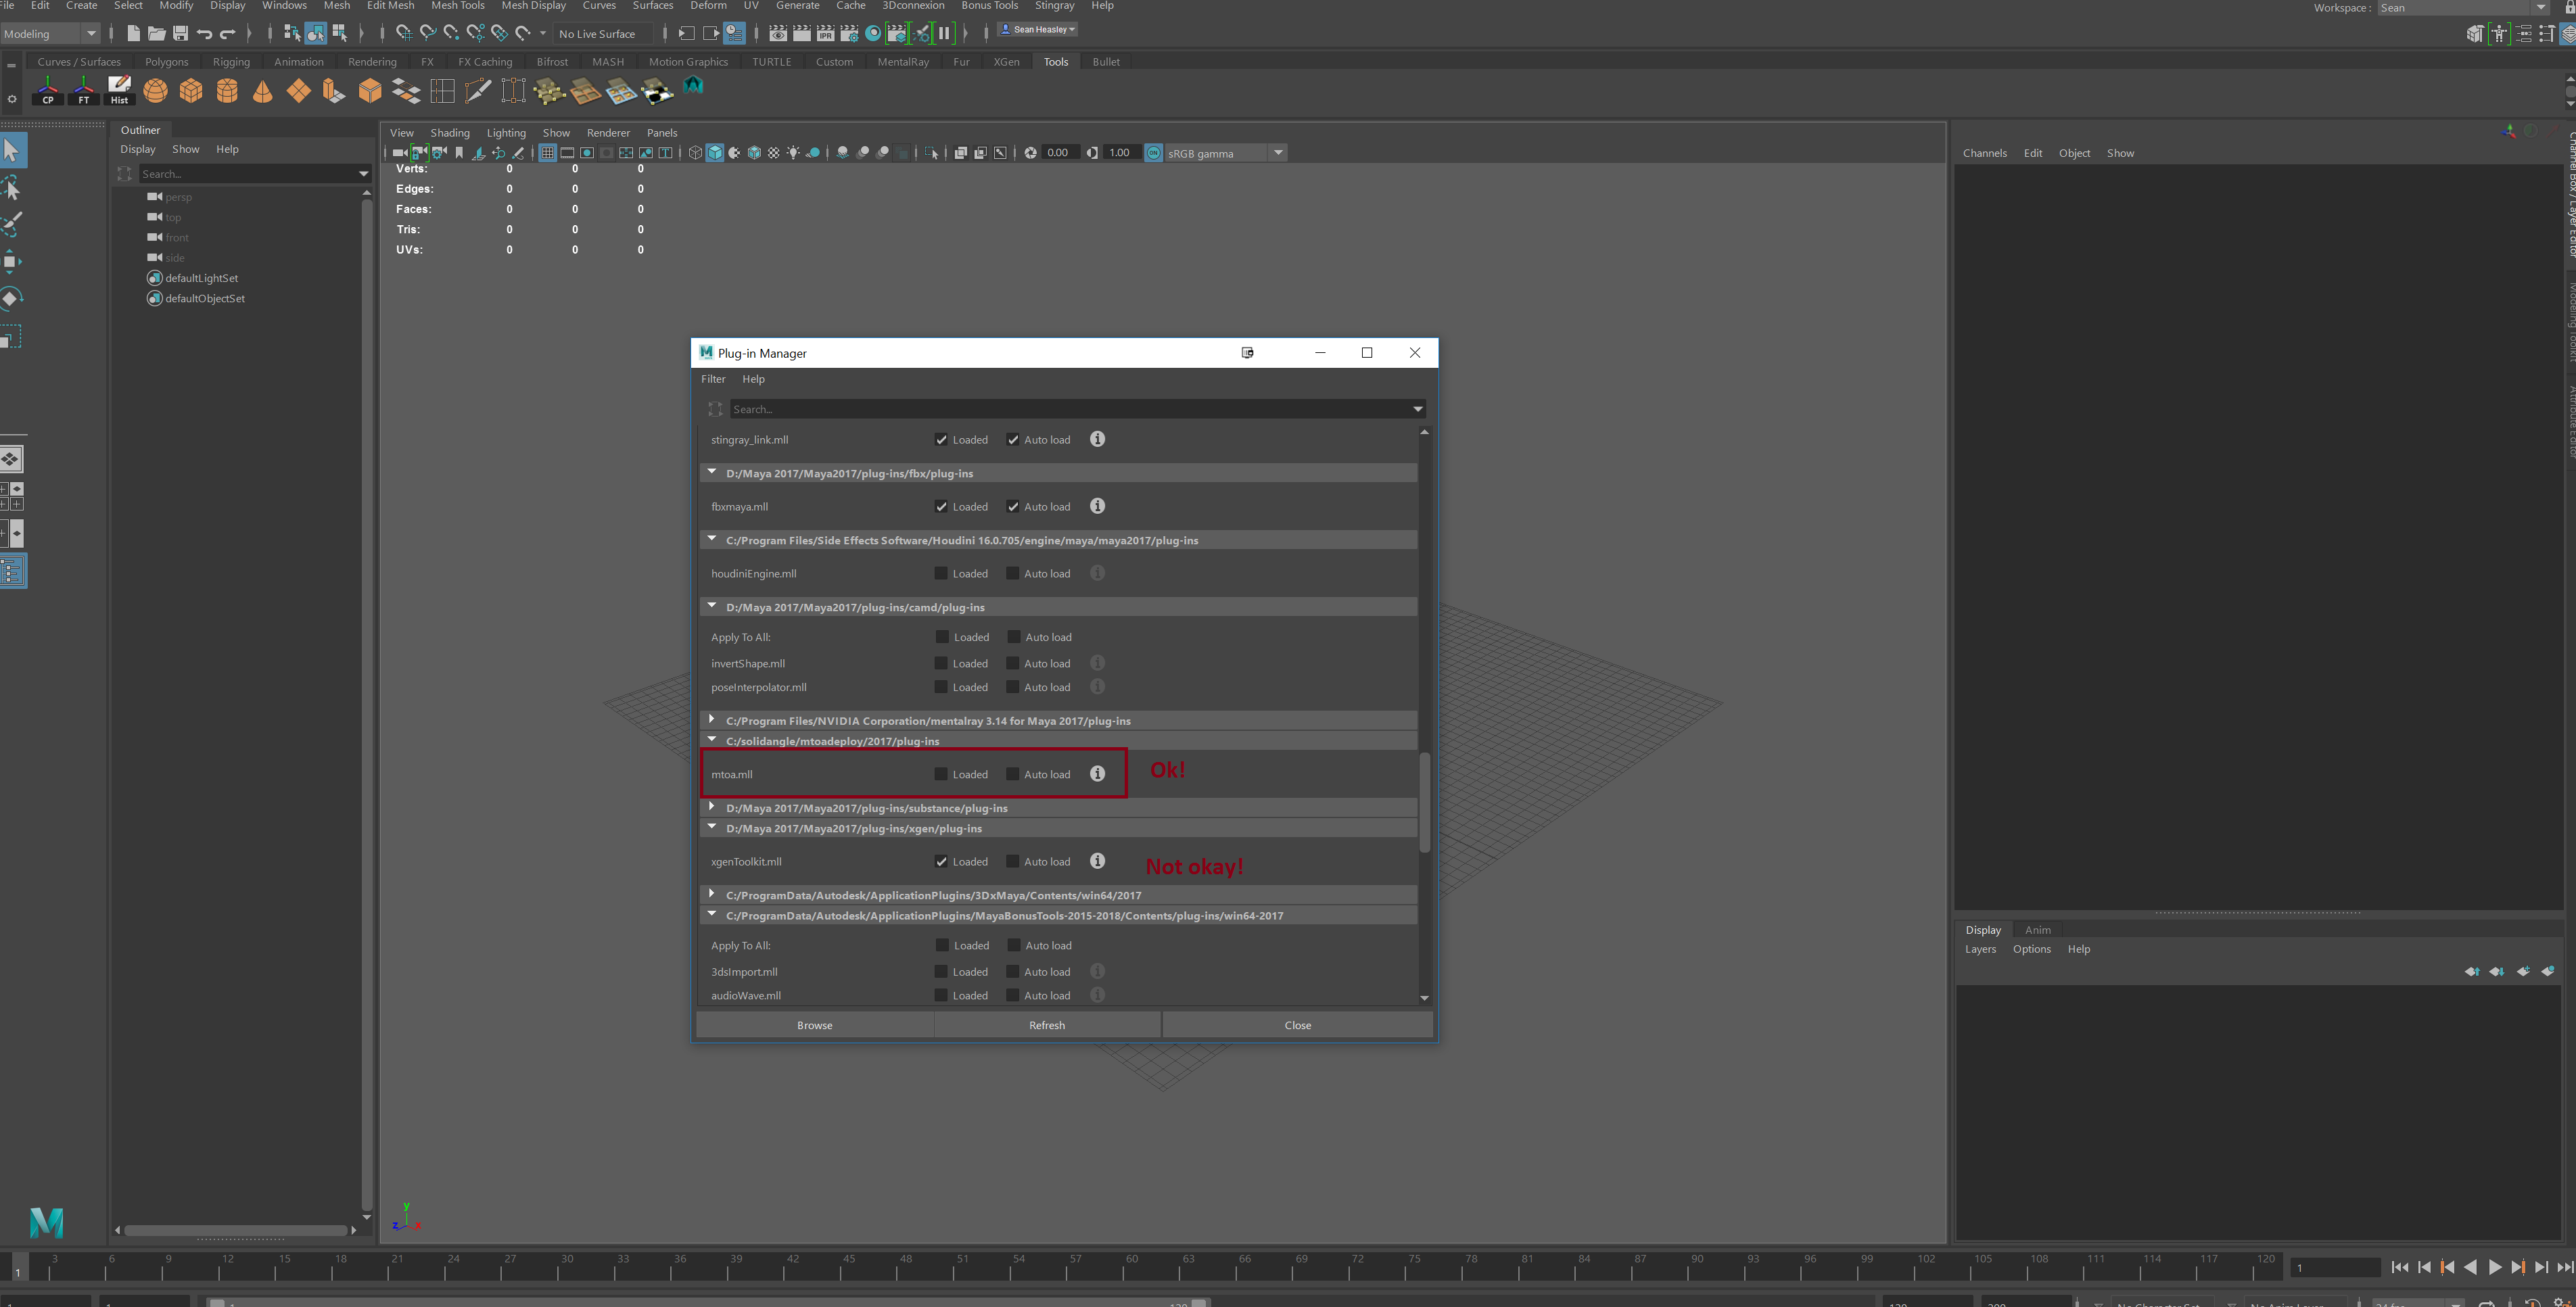Collapse the solidangle mtoadeploy section

point(712,740)
